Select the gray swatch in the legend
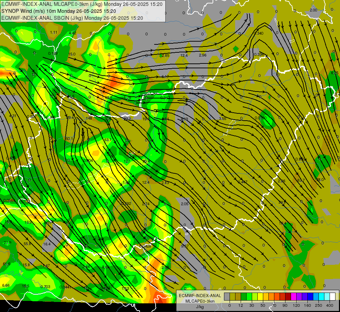This screenshot has height=312, width=340. point(227,296)
